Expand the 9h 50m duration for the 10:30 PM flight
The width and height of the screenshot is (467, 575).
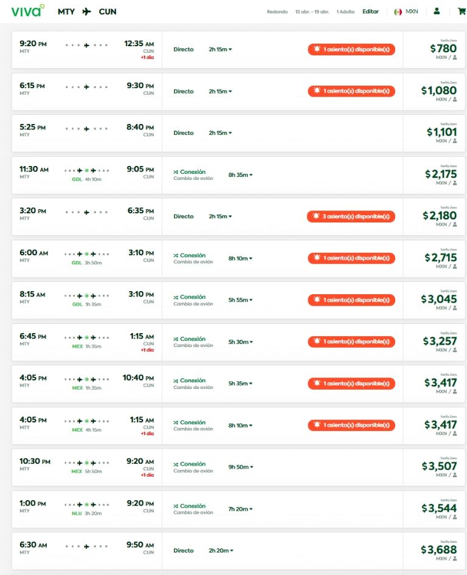point(241,467)
